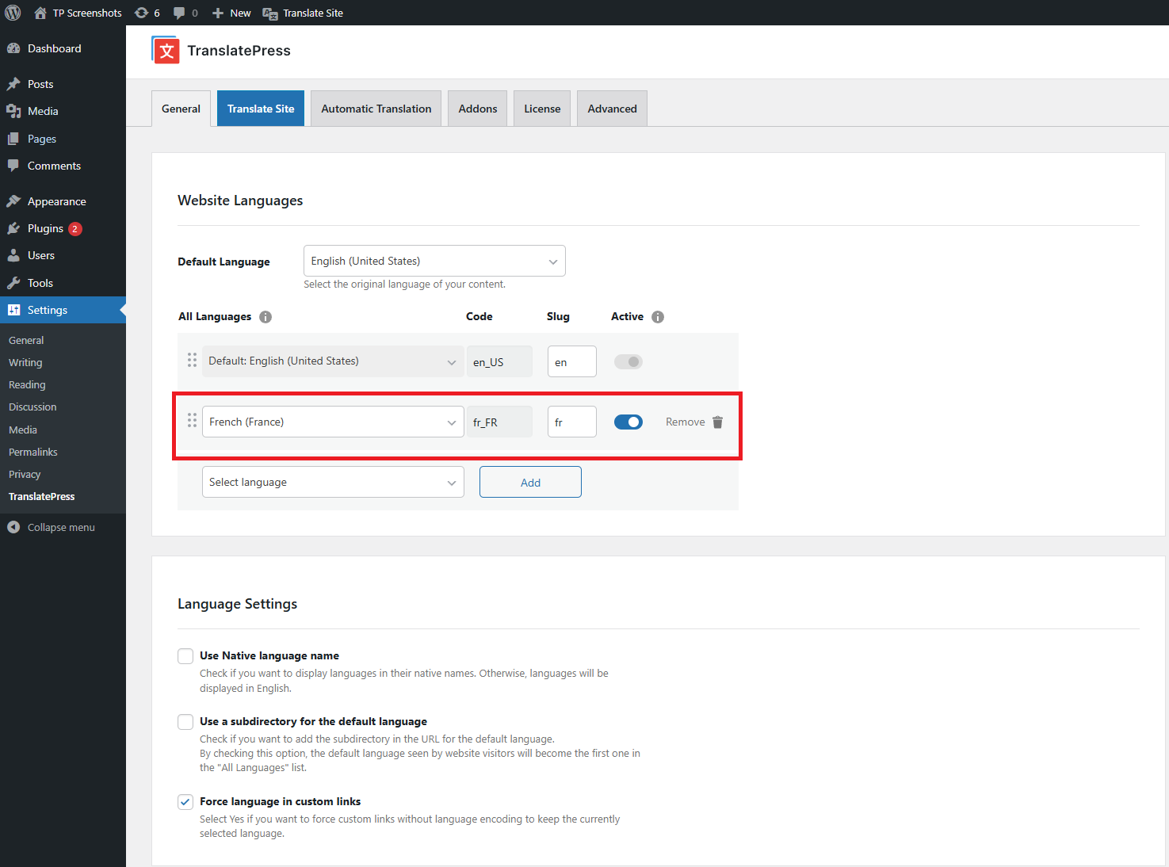Click the Collapse menu arrow icon
Viewport: 1169px width, 867px height.
[13, 527]
